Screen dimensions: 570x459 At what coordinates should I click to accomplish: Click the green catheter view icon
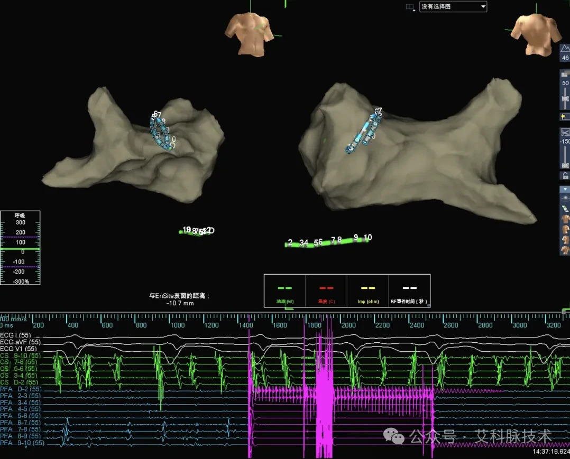(565, 209)
